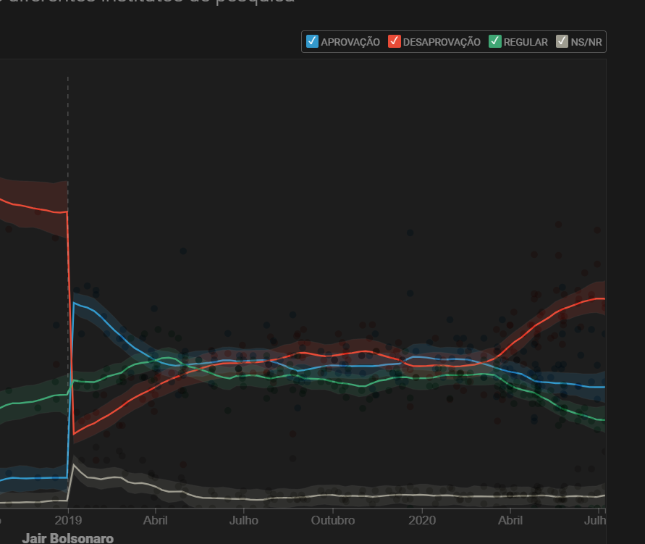
Task: Click the blue approval line peak after 2019
Action: 75,303
